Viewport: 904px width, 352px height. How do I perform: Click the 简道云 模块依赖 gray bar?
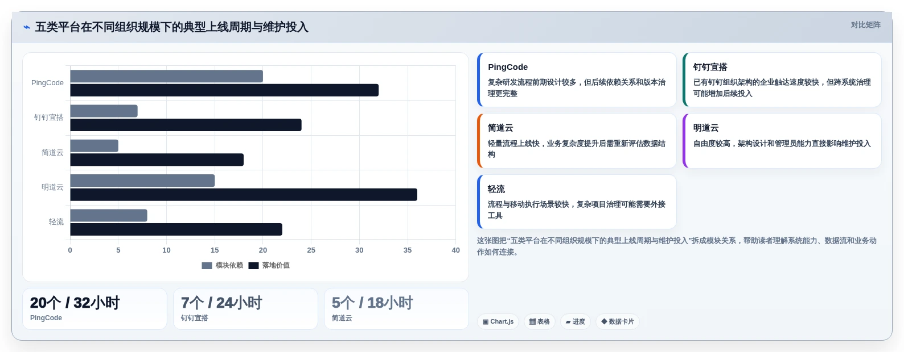pos(94,146)
